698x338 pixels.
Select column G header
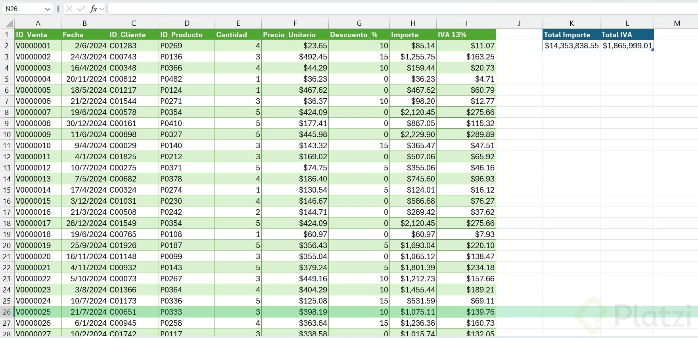pyautogui.click(x=359, y=23)
